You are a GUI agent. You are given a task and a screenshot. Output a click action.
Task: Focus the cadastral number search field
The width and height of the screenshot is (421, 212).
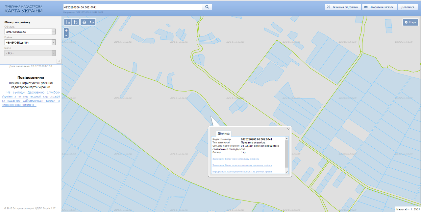coord(132,7)
